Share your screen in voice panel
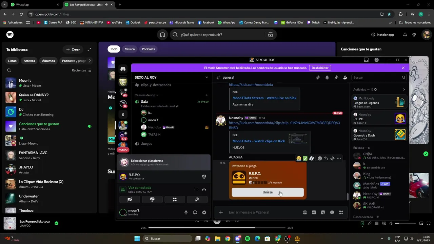The width and height of the screenshot is (434, 244). tap(152, 200)
